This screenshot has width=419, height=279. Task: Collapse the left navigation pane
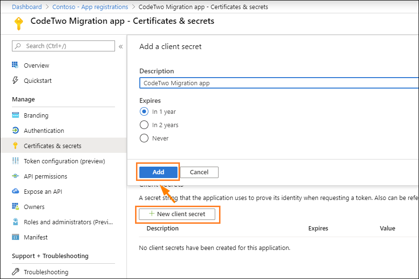tap(121, 46)
